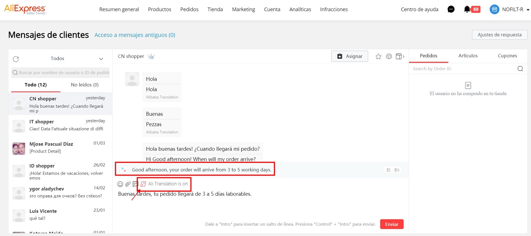Click the order search magnifier icon
The image size is (531, 236).
[520, 69]
